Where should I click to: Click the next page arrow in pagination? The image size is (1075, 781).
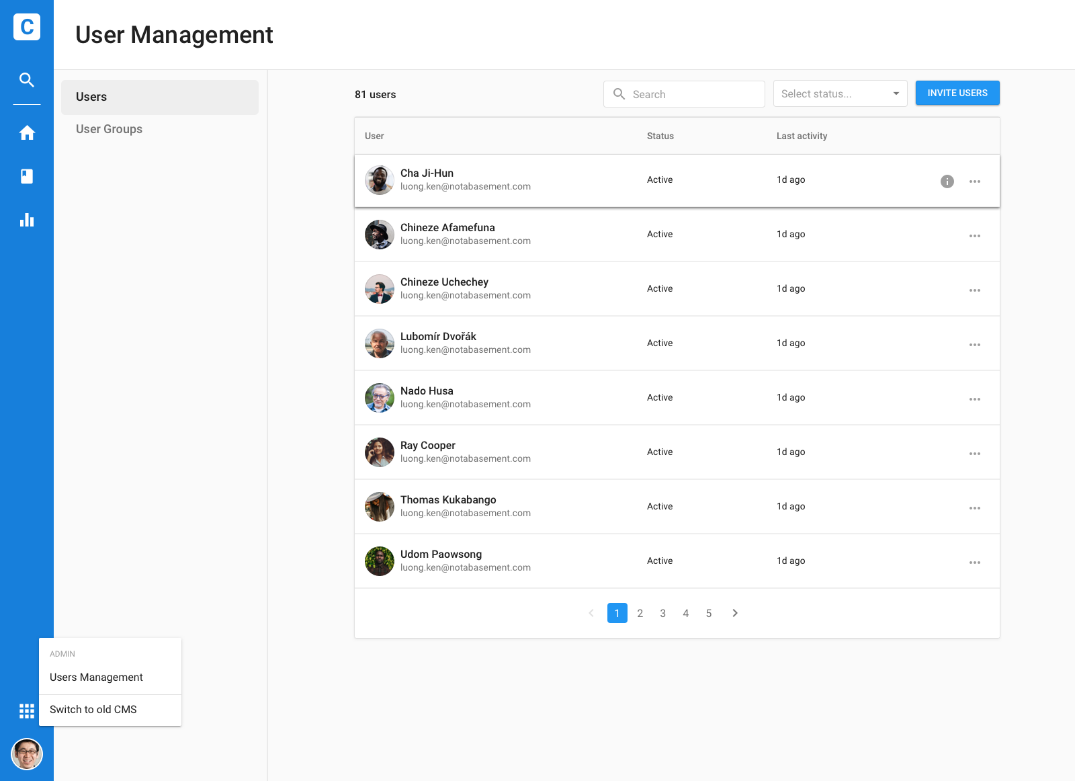click(x=735, y=613)
